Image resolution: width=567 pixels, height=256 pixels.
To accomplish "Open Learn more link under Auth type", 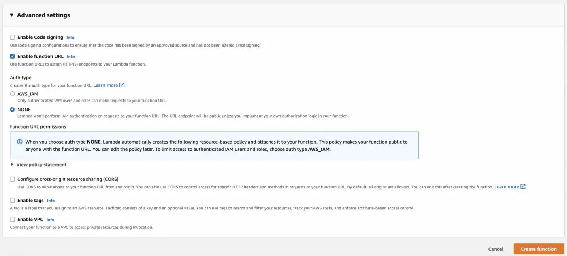I will click(x=106, y=85).
